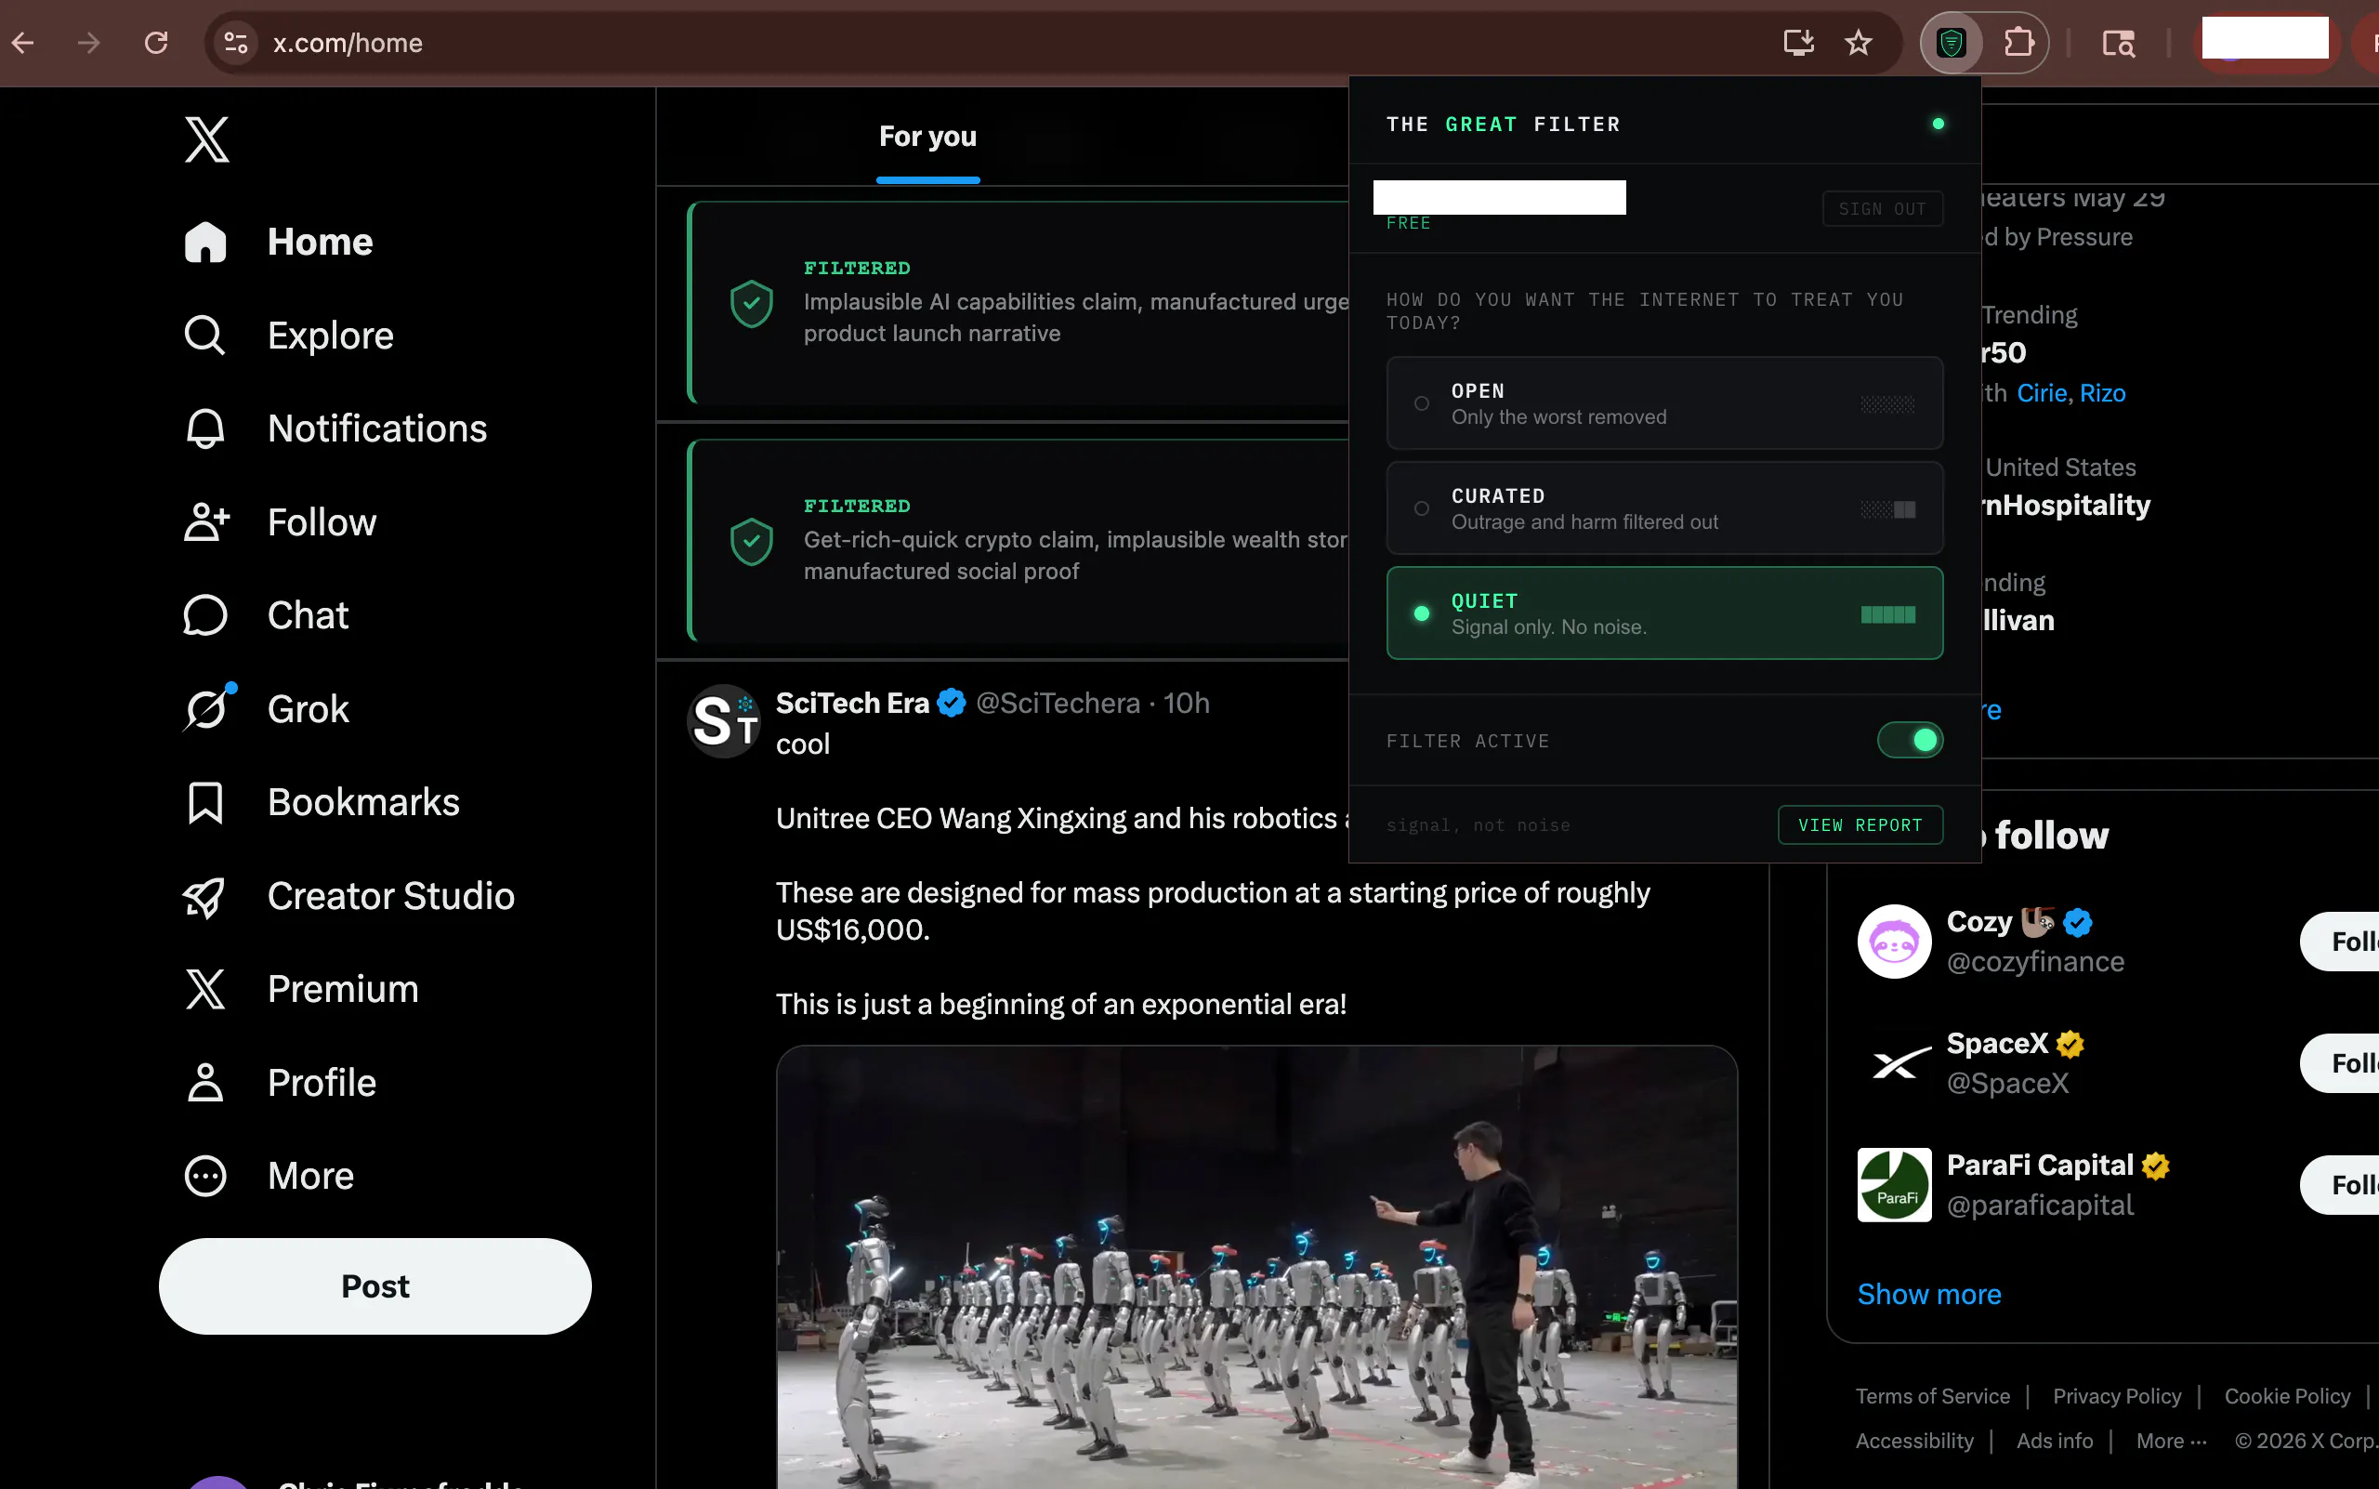2379x1489 pixels.
Task: Toggle the Filter Active switch
Action: coord(1911,741)
